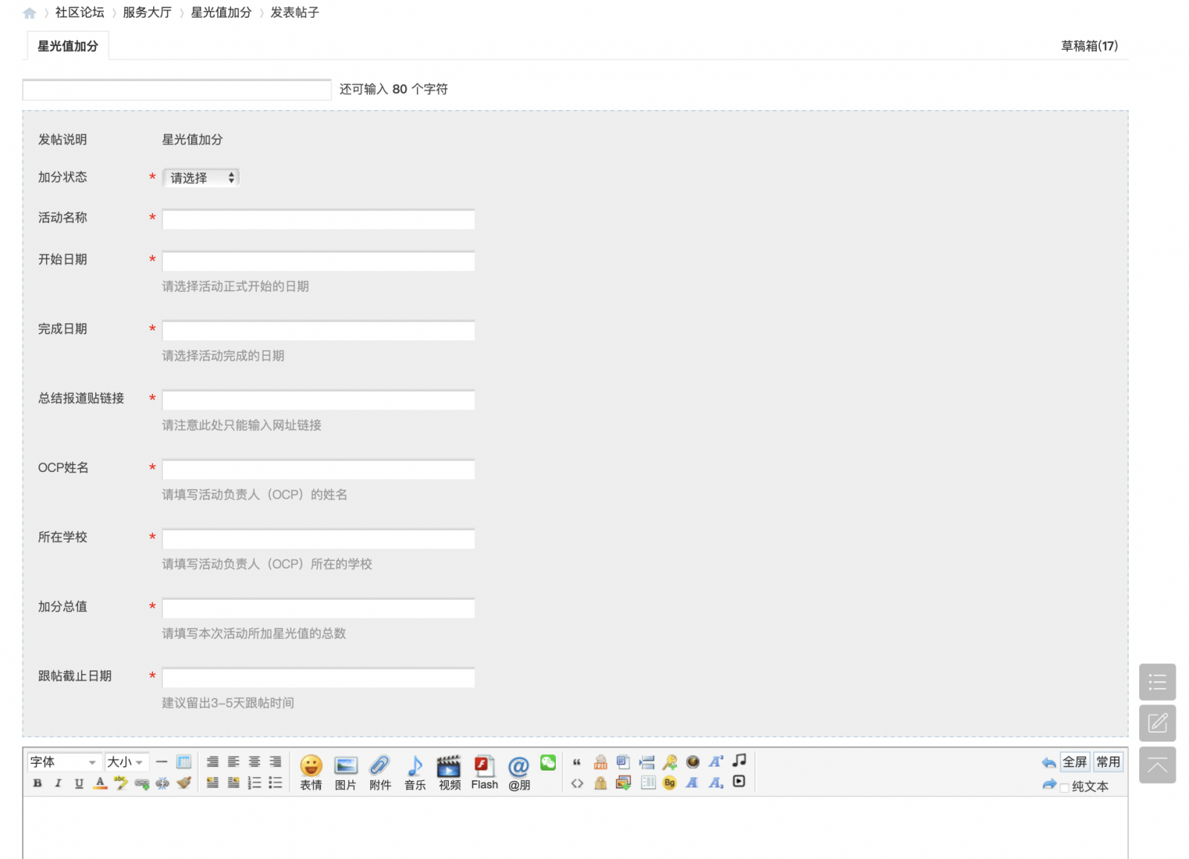The image size is (1189, 859).
Task: Select the 星光值加分 tab
Action: [x=68, y=46]
